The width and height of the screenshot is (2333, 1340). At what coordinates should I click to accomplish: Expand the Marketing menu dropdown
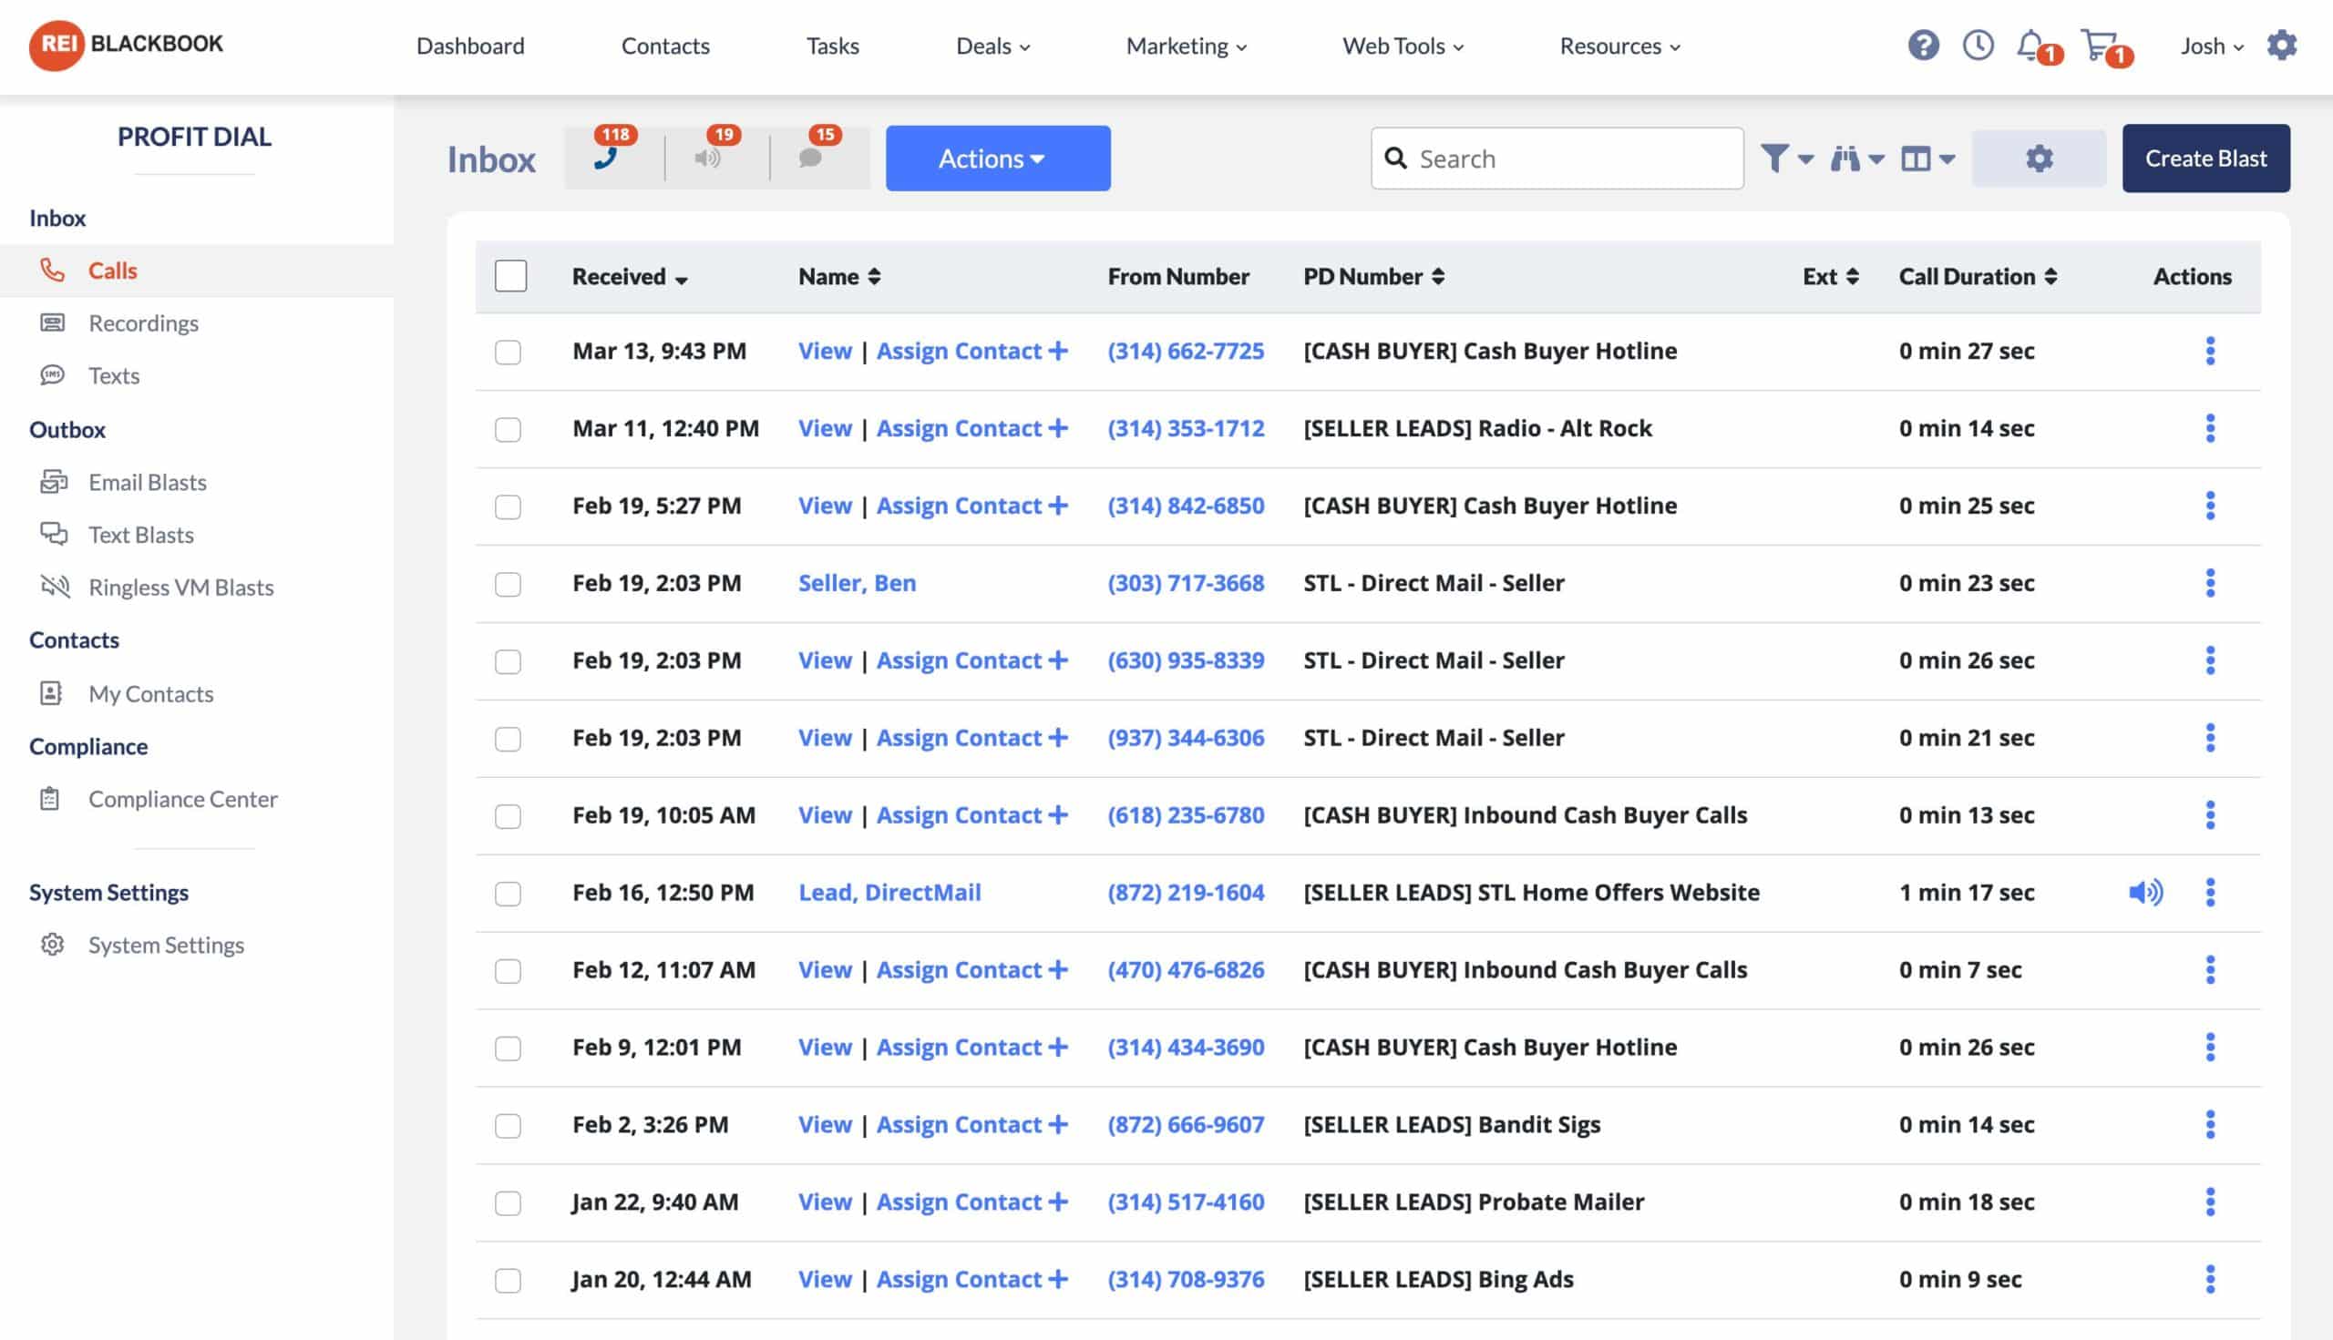[1186, 46]
